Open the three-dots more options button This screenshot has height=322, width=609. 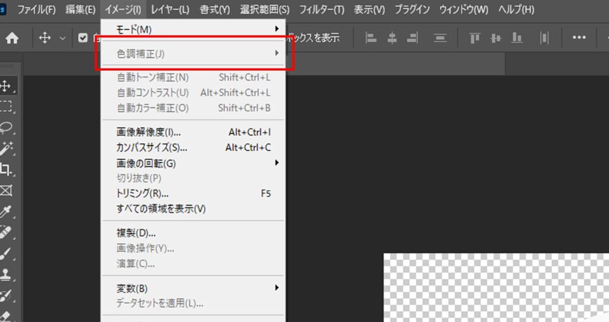pyautogui.click(x=579, y=37)
